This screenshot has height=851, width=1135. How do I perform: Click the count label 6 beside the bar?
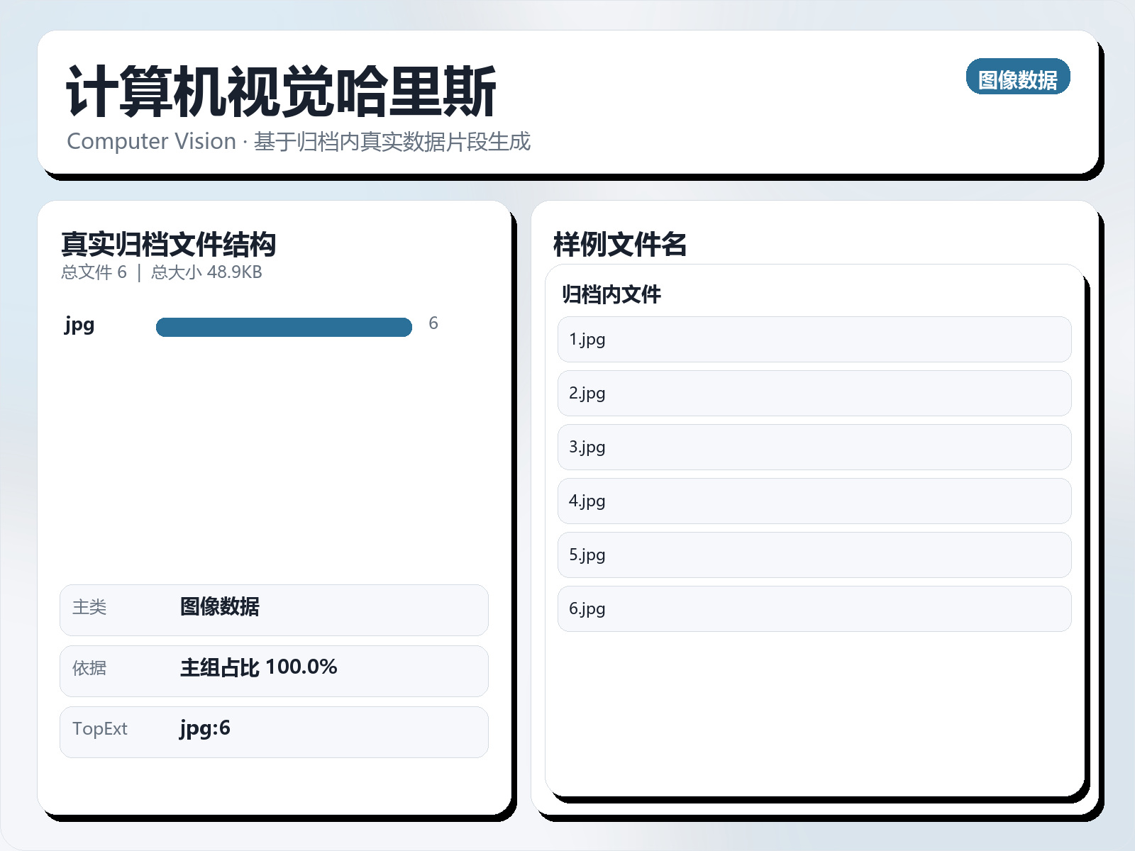coord(433,323)
